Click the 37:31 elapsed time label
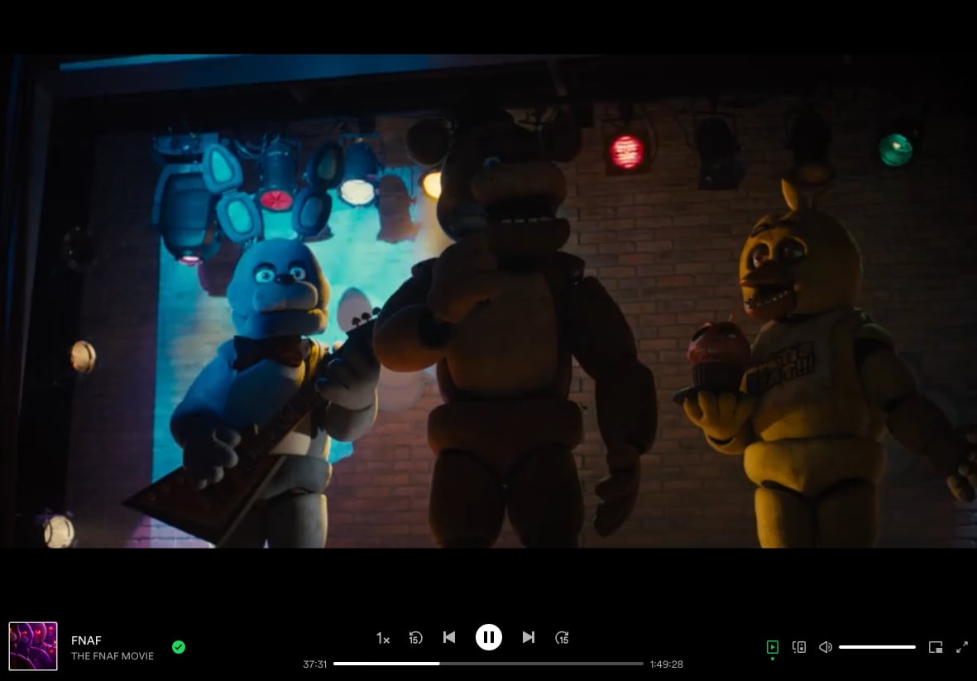The height and width of the screenshot is (681, 977). pyautogui.click(x=315, y=664)
